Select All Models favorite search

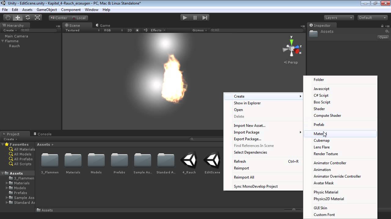tap(20, 154)
